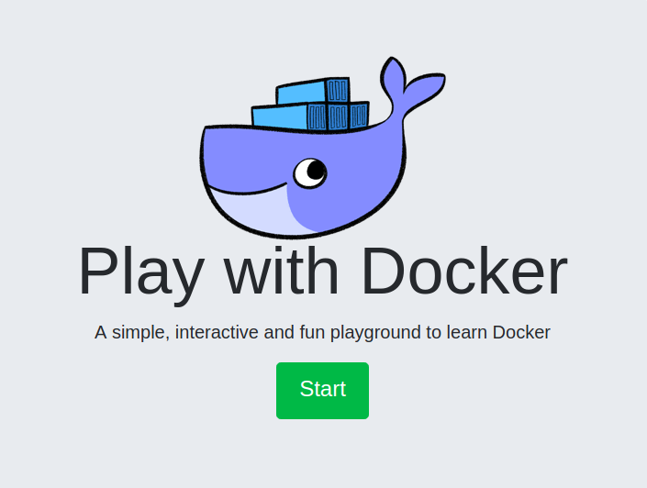Click the 'A simple, interactive and fun playground' subtitle

click(322, 332)
